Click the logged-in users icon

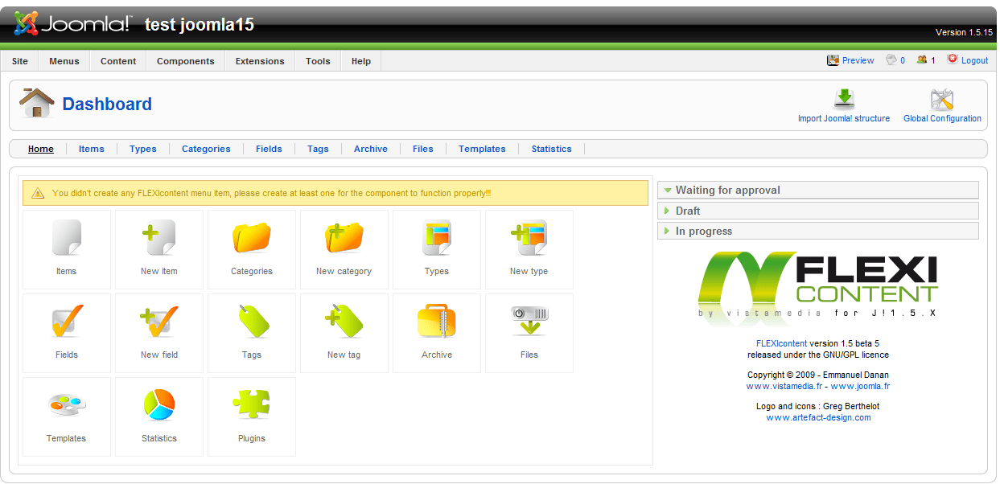922,59
